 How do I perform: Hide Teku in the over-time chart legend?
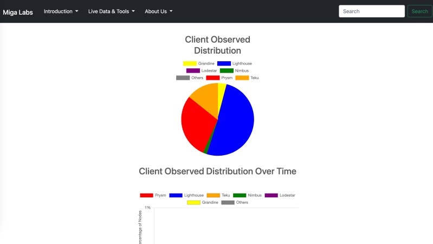pyautogui.click(x=219, y=195)
